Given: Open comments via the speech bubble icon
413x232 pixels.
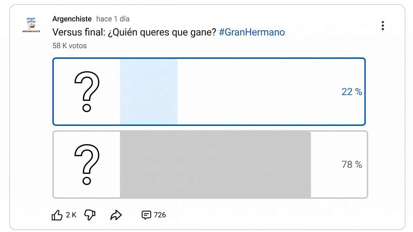Looking at the screenshot, I should click(146, 215).
